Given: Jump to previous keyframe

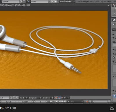Looking at the screenshot, I should click(x=53, y=102).
